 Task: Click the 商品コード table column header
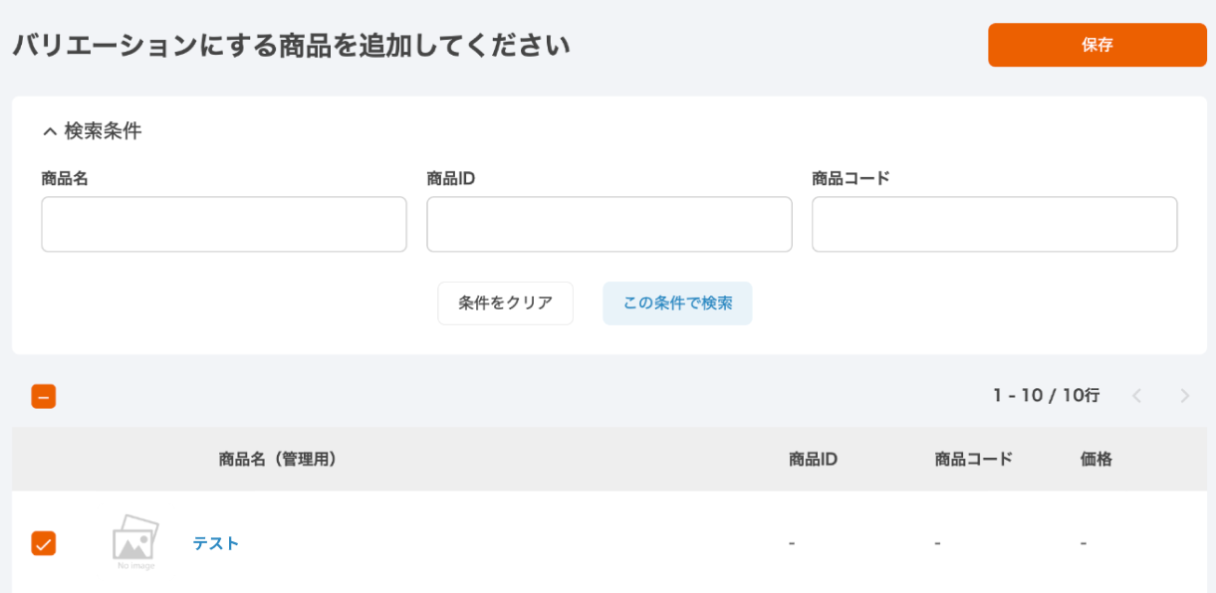pyautogui.click(x=973, y=459)
